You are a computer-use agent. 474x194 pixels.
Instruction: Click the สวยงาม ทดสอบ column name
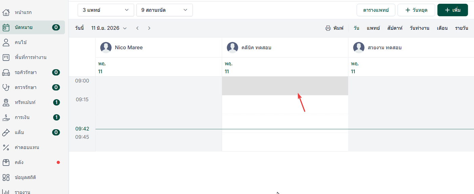coord(385,48)
